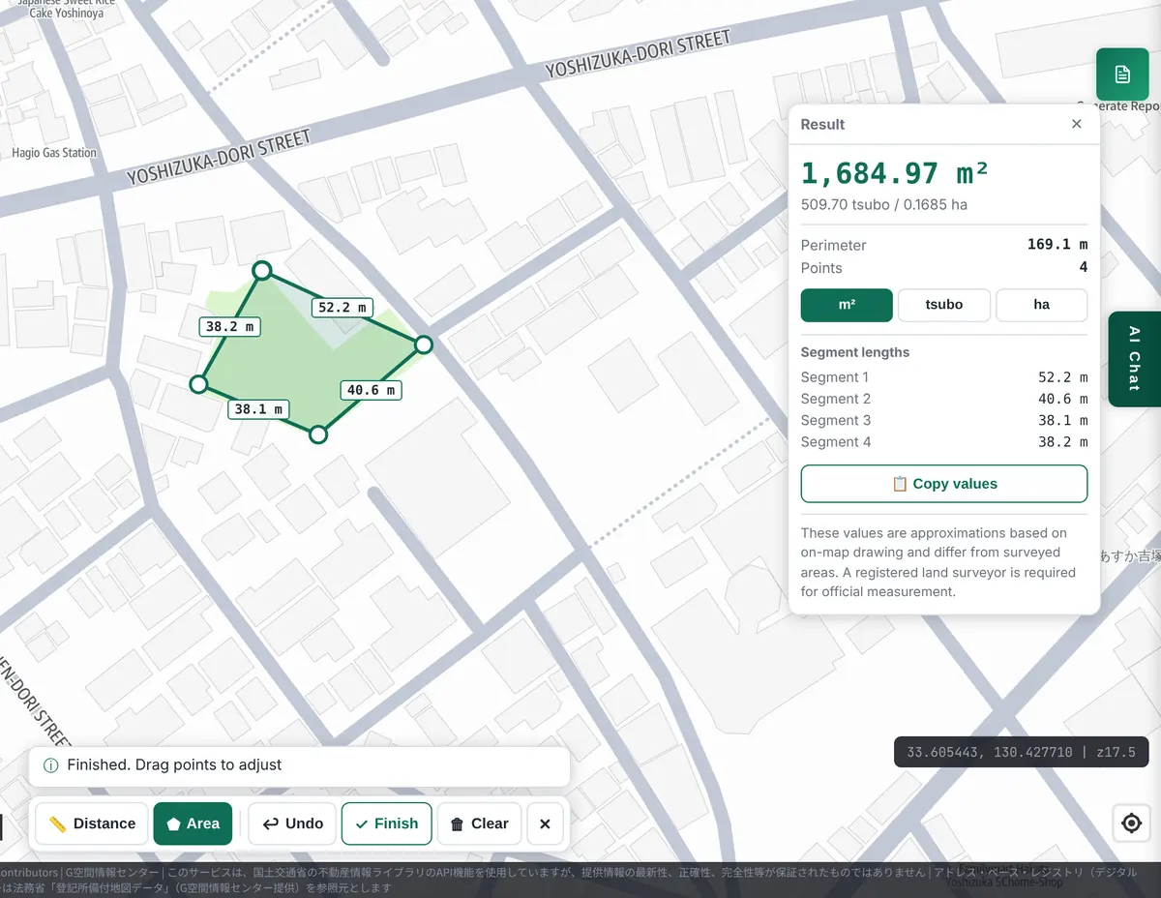Switch result units to m²

[x=847, y=305]
